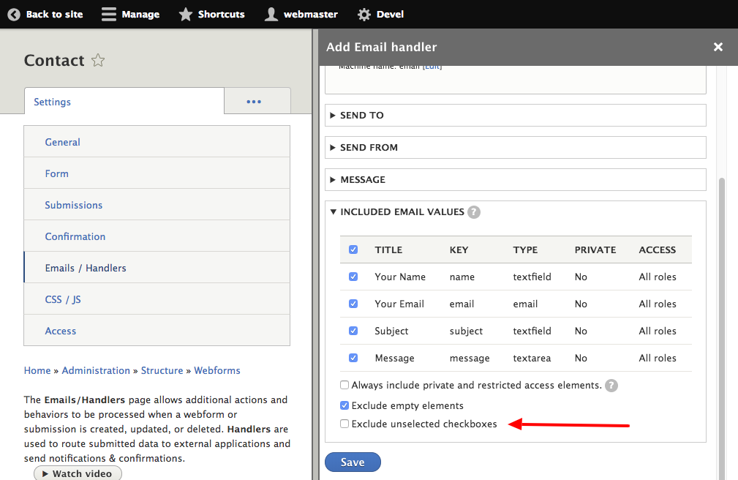Open the Access settings item

point(157,331)
